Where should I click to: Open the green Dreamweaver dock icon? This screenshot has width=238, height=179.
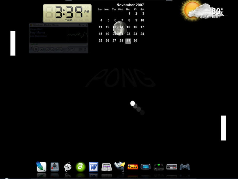pos(81,167)
